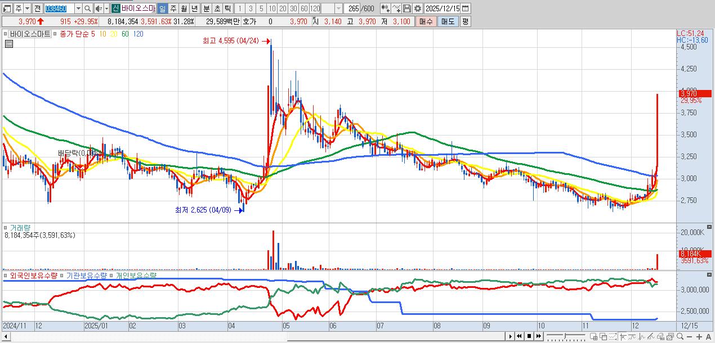
Task: Toggle the 전 button next to code field
Action: pos(37,8)
